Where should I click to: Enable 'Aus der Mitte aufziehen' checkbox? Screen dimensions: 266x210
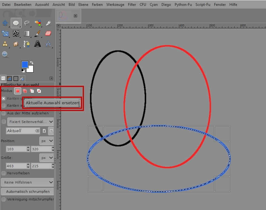[4, 113]
